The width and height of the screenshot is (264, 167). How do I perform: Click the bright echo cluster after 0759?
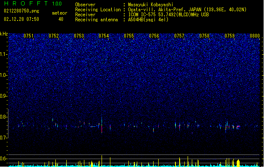[238, 127]
